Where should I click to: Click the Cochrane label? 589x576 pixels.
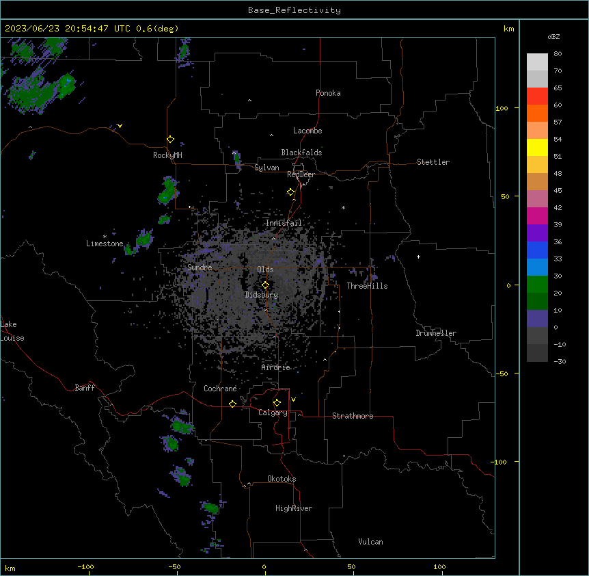click(x=220, y=389)
